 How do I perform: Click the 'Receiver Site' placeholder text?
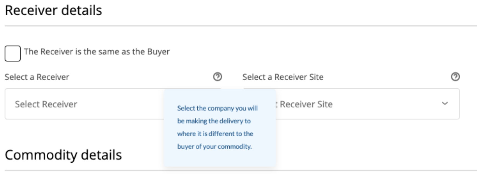click(306, 104)
